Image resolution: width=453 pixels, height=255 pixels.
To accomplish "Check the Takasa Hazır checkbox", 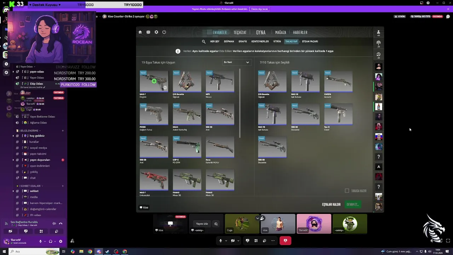I will (x=347, y=191).
